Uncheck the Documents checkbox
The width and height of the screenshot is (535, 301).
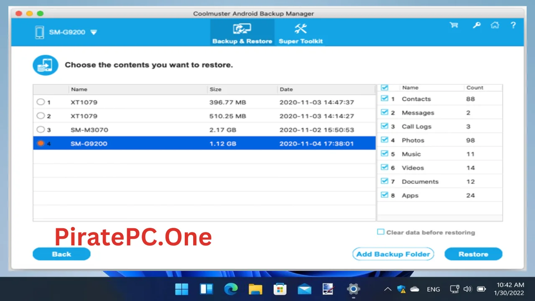[x=385, y=181]
